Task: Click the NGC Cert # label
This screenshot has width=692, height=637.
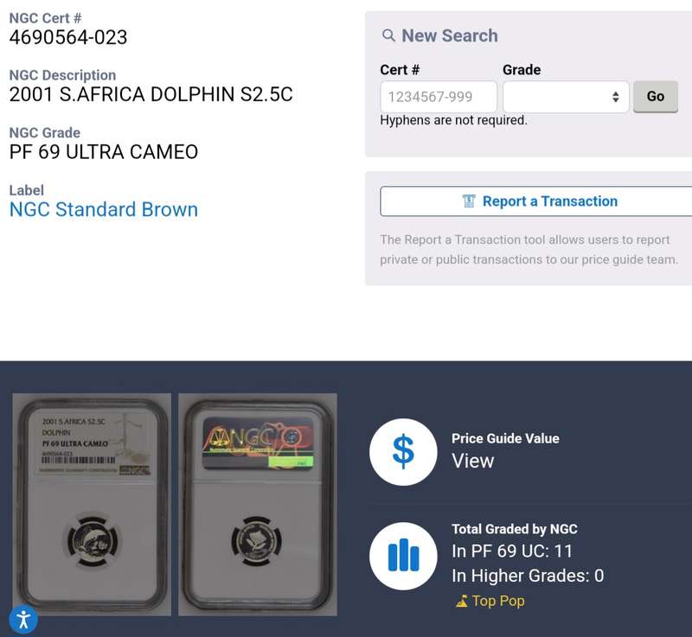Action: pos(46,18)
